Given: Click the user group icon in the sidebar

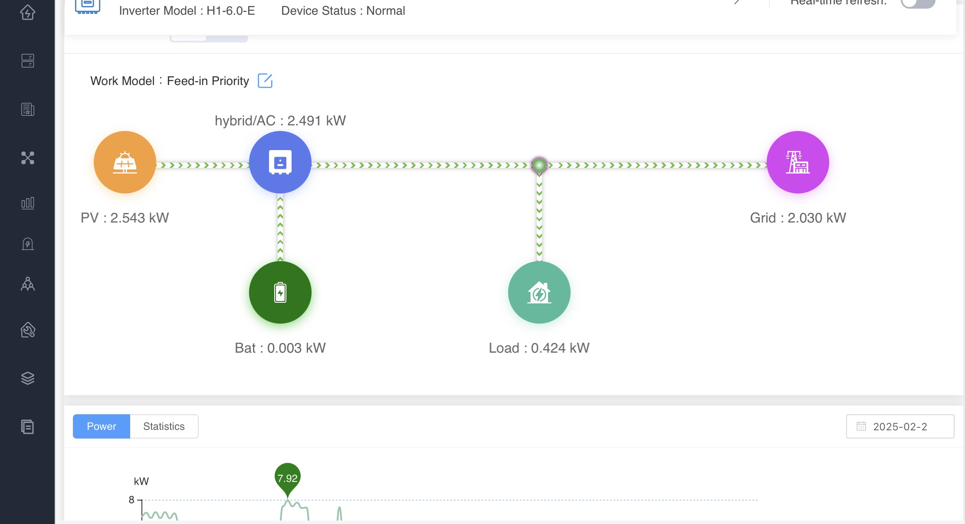Looking at the screenshot, I should 28,284.
